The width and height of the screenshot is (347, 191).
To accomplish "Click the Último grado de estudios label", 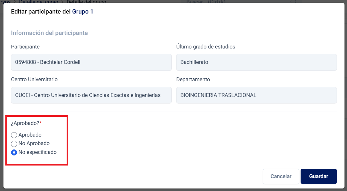I will [206, 47].
